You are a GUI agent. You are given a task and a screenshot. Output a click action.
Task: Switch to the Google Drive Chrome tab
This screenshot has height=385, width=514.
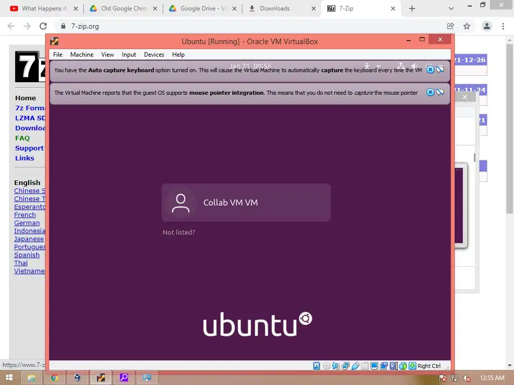[x=202, y=9]
